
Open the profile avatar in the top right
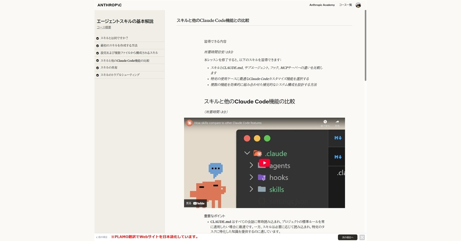coord(358,5)
